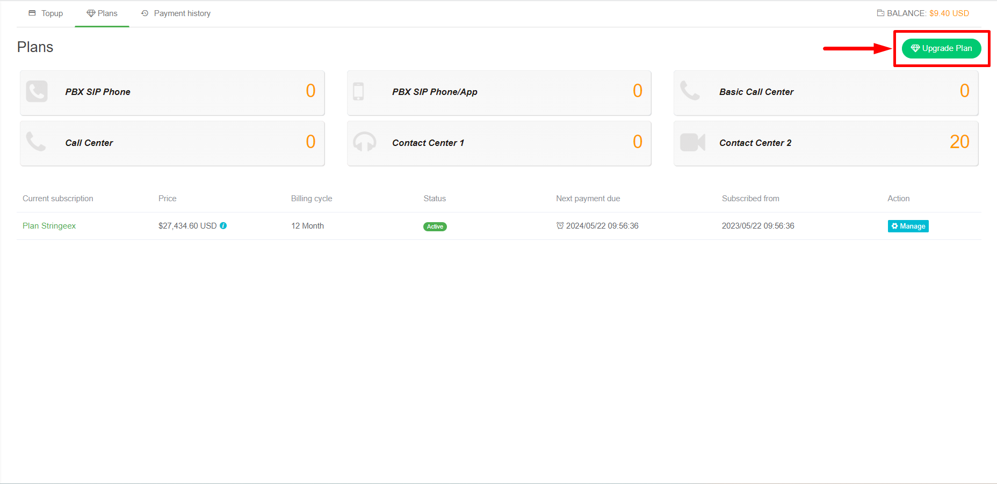Select the PBX SIP Phone/App plan card

[498, 92]
